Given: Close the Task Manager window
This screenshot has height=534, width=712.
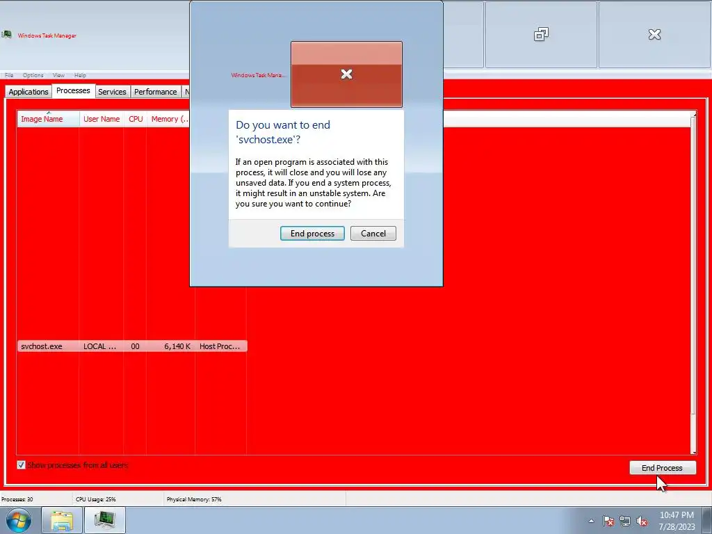Looking at the screenshot, I should (654, 35).
